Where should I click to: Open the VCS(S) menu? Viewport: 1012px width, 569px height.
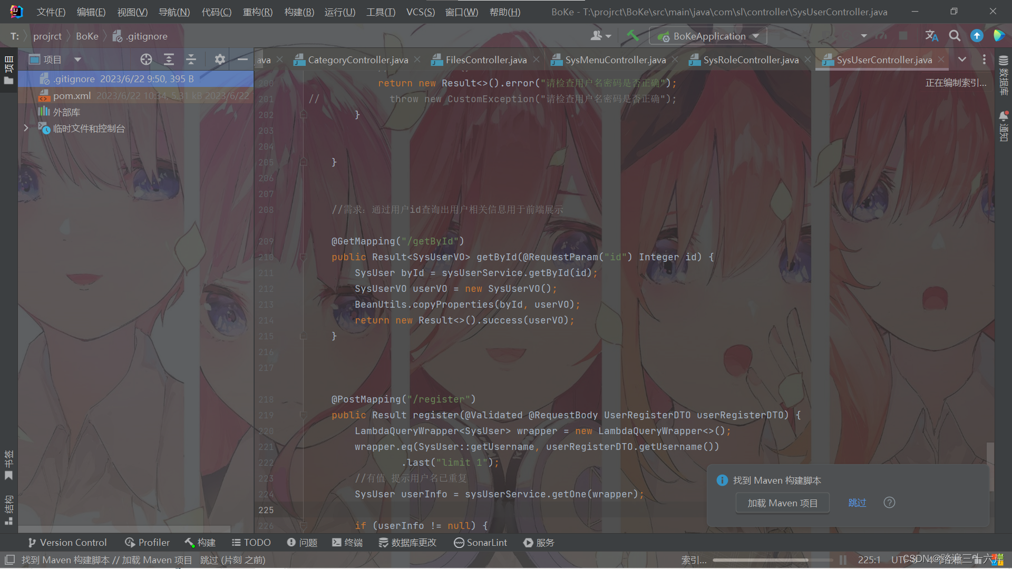(420, 12)
